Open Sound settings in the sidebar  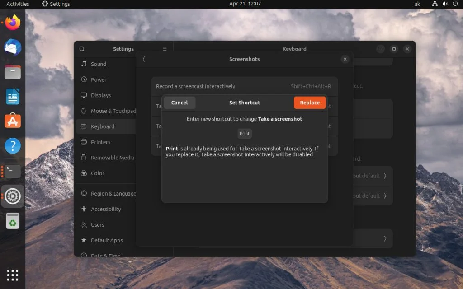tap(98, 64)
